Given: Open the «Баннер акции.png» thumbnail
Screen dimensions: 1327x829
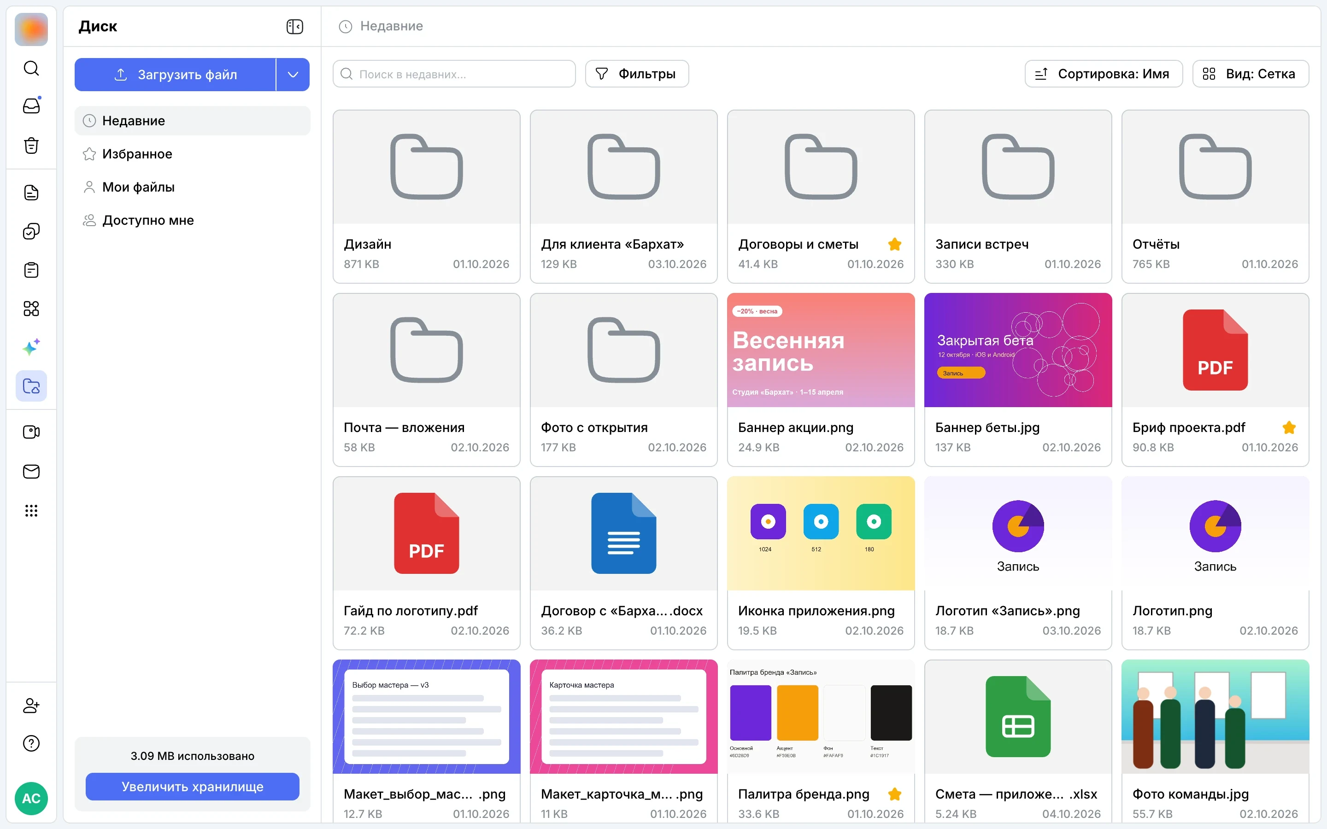Looking at the screenshot, I should point(821,350).
